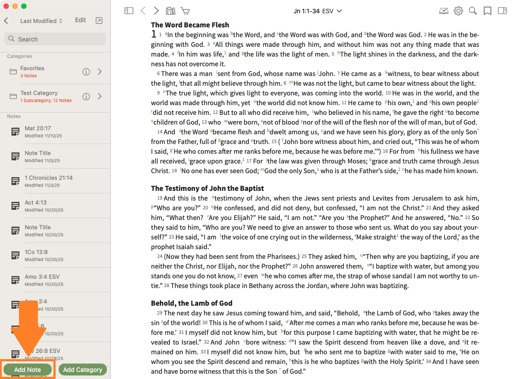
Task: Click the library books icon in toolbar
Action: click(170, 11)
